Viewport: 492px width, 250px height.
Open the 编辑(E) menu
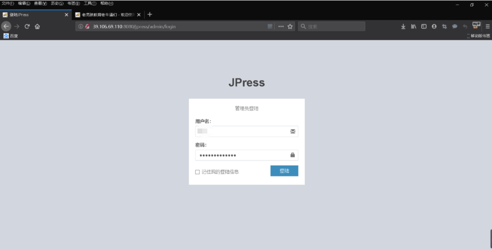[24, 3]
